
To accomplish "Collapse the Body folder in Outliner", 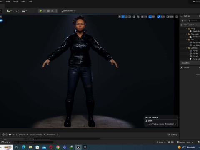I will 187,29.
